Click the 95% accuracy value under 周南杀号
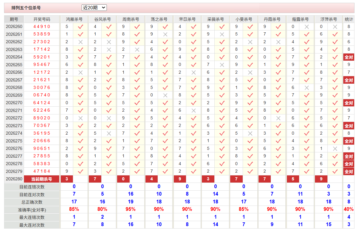The image size is (357, 232). [131, 209]
